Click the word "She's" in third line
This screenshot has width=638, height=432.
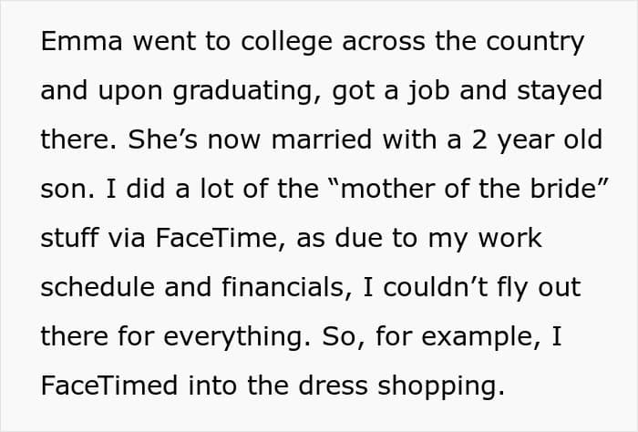(x=163, y=139)
